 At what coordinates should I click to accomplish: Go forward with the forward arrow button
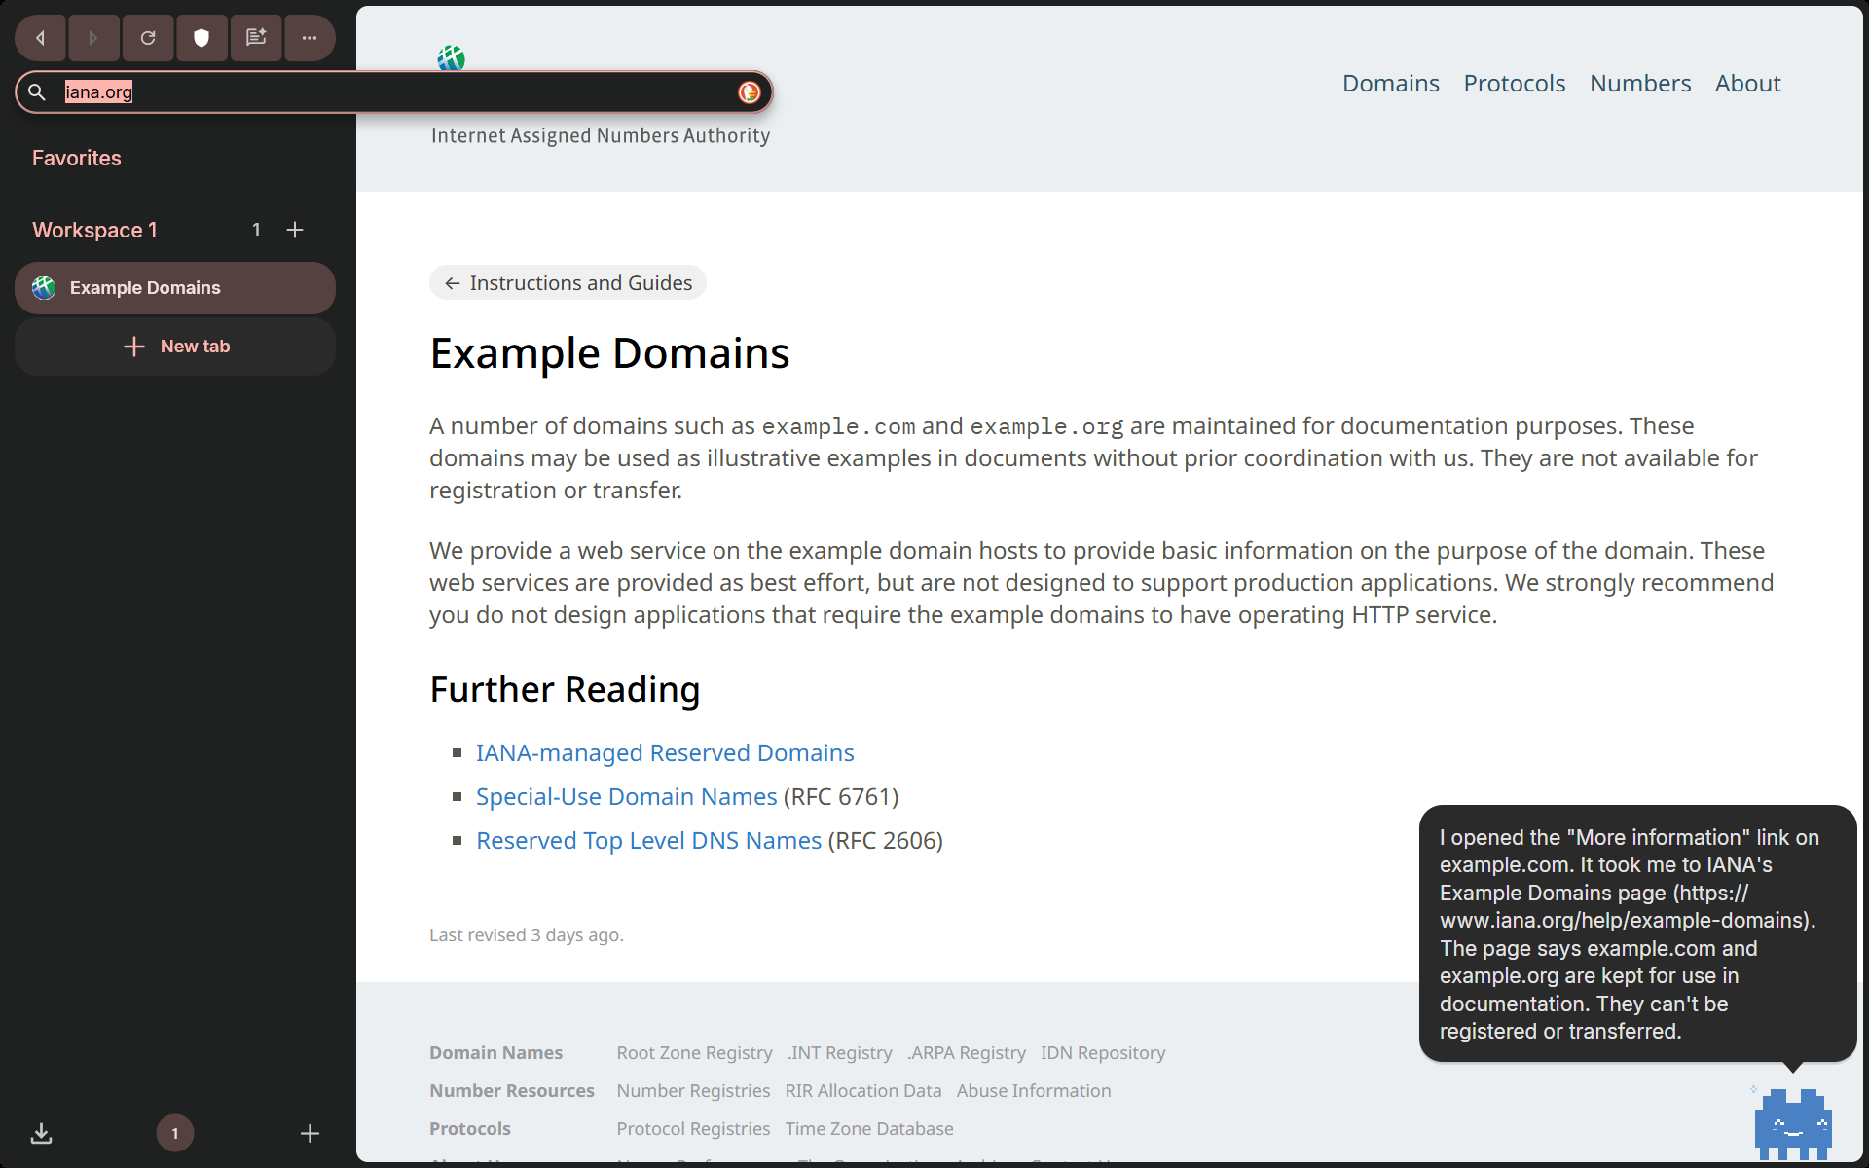tap(93, 38)
